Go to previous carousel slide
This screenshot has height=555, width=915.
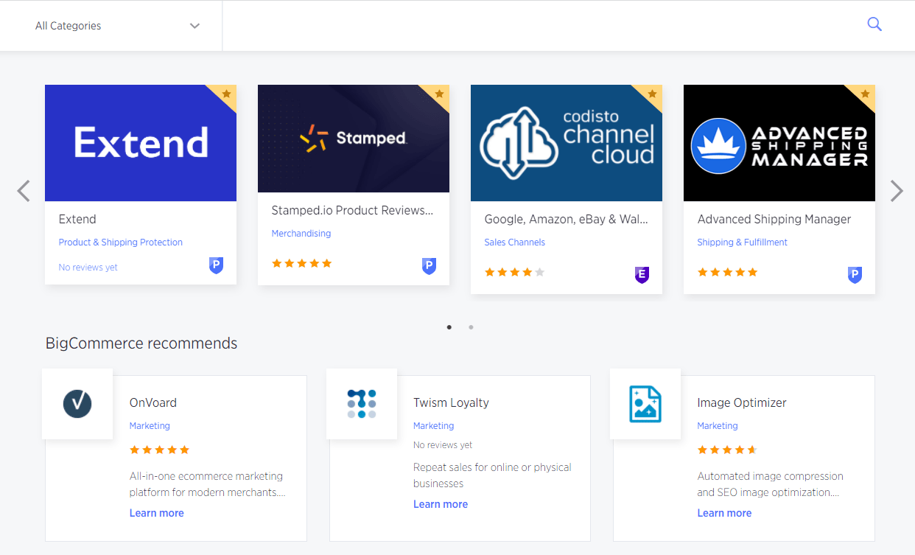[24, 191]
